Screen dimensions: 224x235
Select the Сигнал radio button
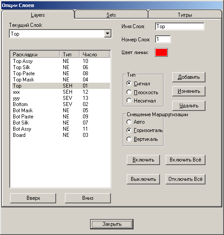click(x=129, y=83)
